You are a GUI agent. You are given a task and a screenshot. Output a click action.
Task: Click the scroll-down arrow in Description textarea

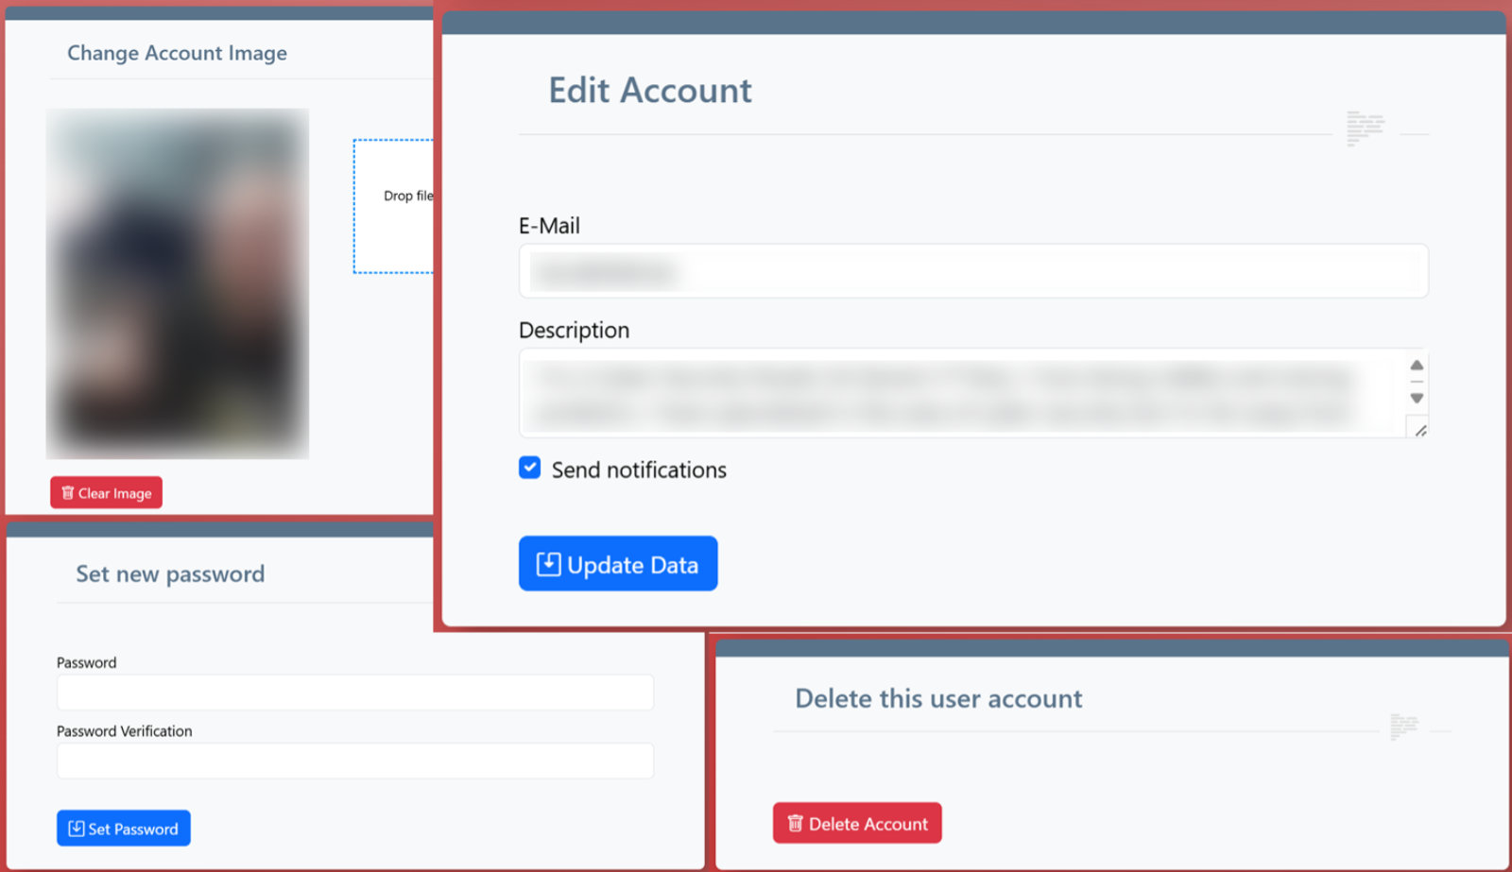[x=1417, y=399]
